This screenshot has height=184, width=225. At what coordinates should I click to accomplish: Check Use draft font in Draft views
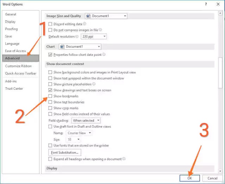click(x=50, y=126)
